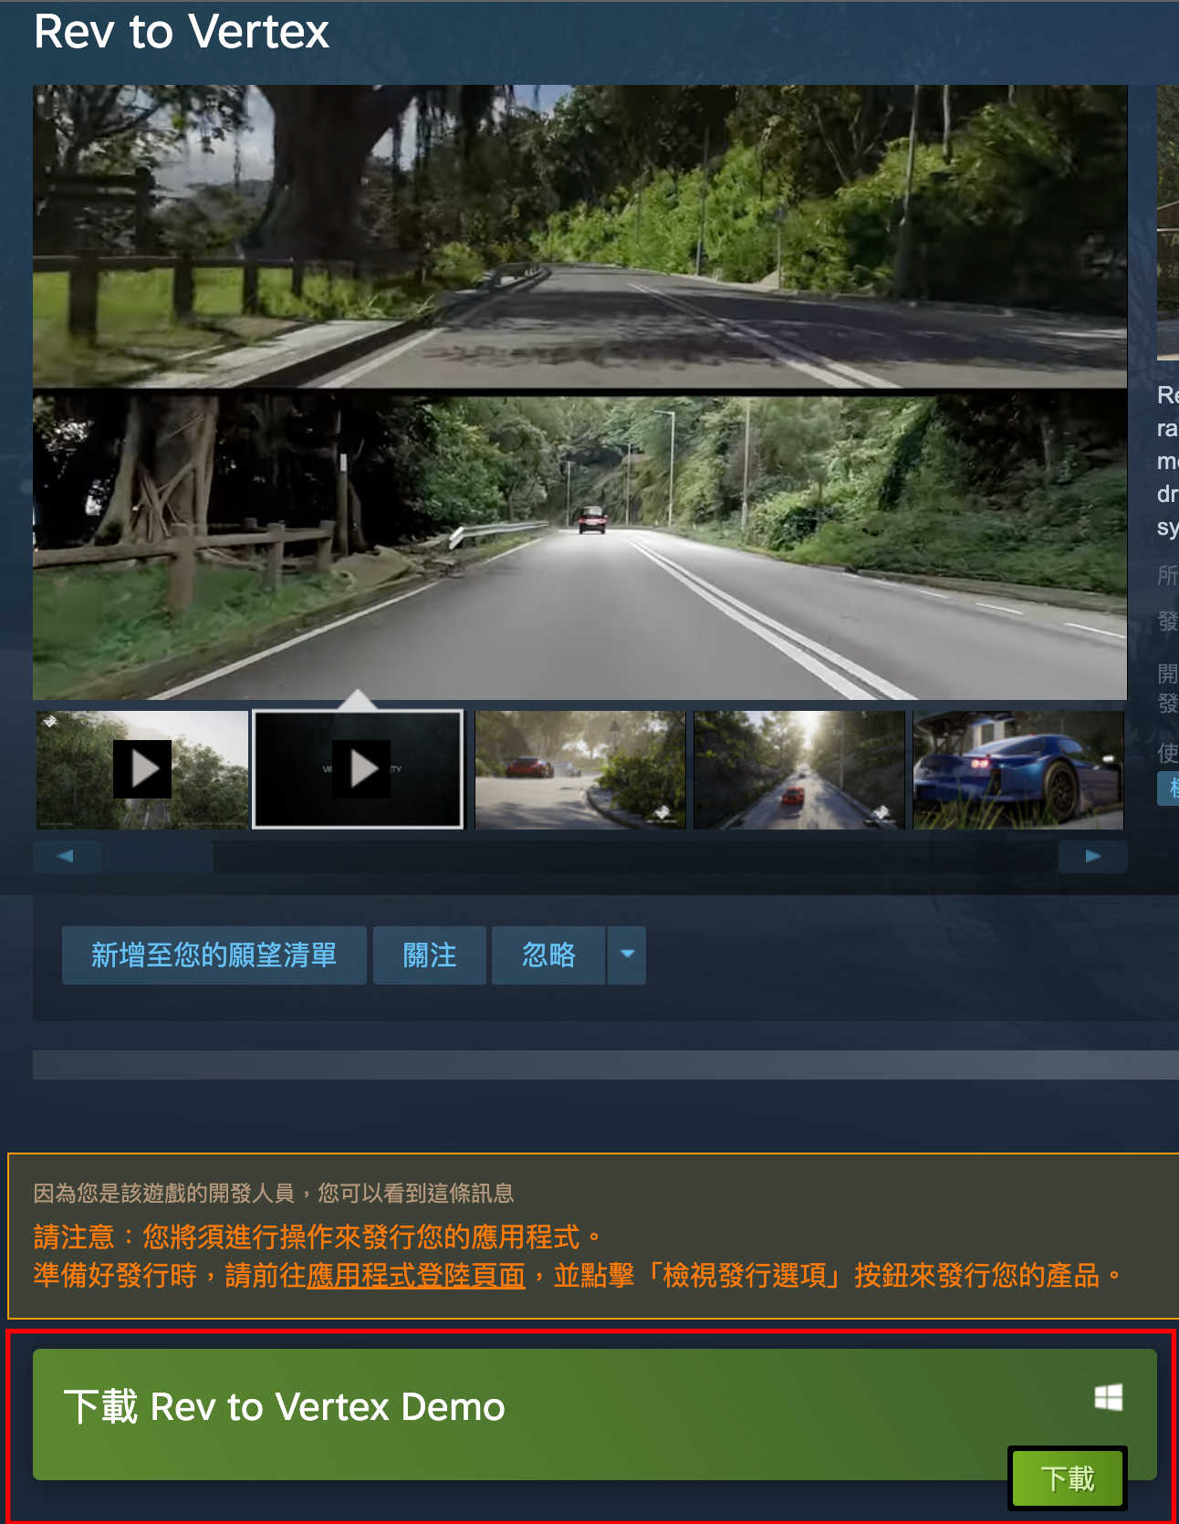This screenshot has height=1524, width=1179.
Task: Click the Rev to Vertex page title
Action: [x=182, y=32]
